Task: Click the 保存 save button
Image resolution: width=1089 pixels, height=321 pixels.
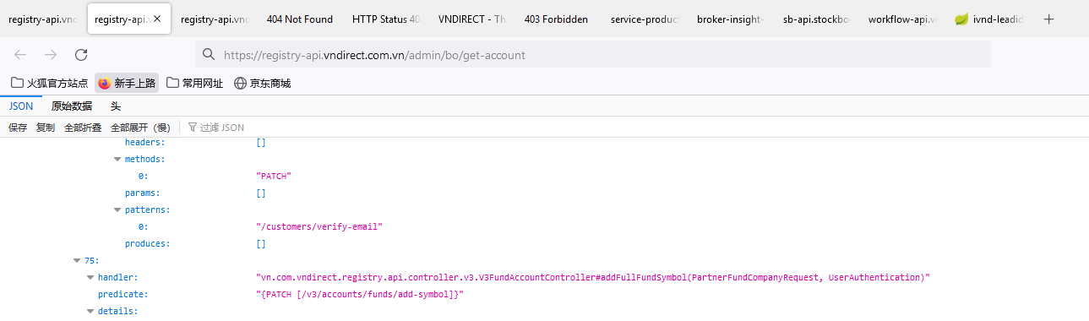Action: (18, 128)
